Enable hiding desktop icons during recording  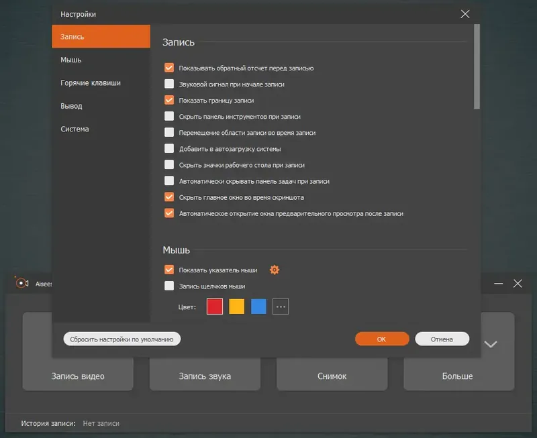tap(170, 164)
